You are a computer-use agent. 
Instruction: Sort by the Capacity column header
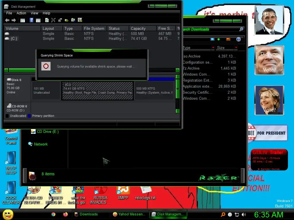coord(143,28)
